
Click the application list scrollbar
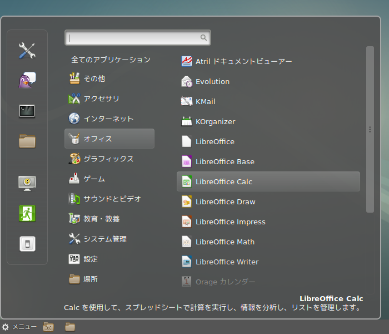pyautogui.click(x=370, y=129)
